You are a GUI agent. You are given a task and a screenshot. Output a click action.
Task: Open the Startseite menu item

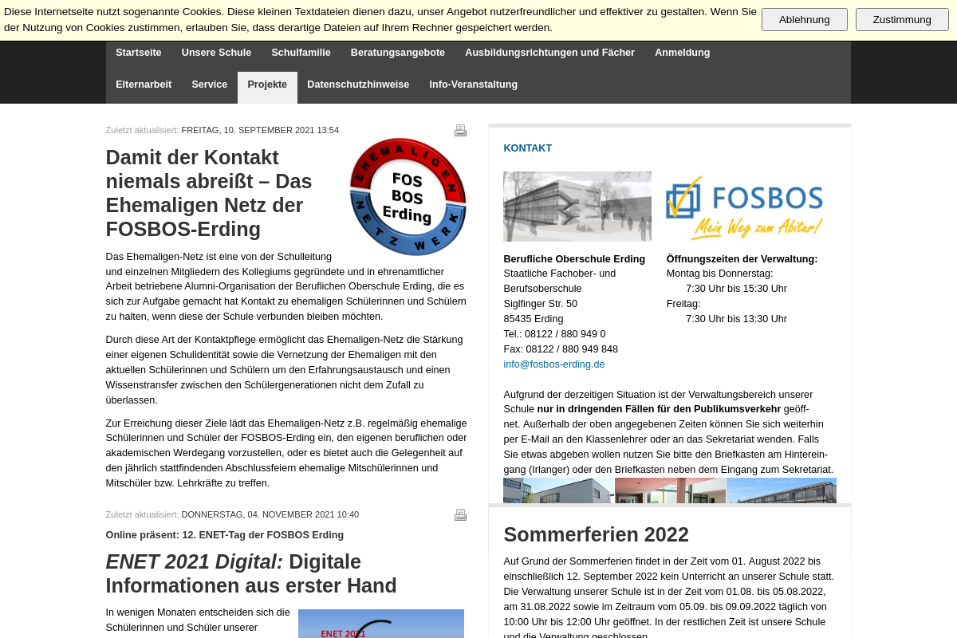tap(139, 53)
